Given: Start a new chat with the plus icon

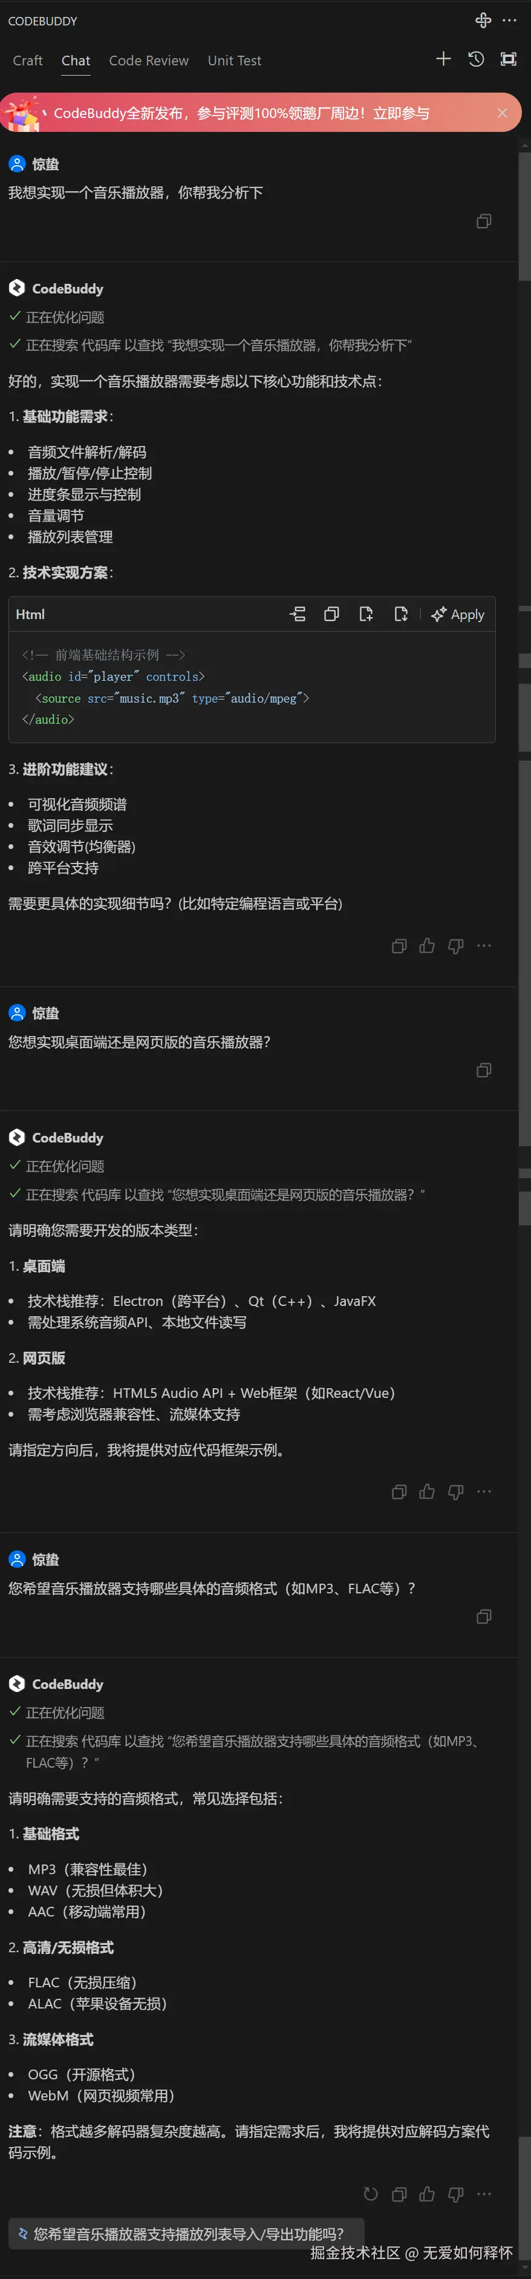Looking at the screenshot, I should click(x=443, y=59).
